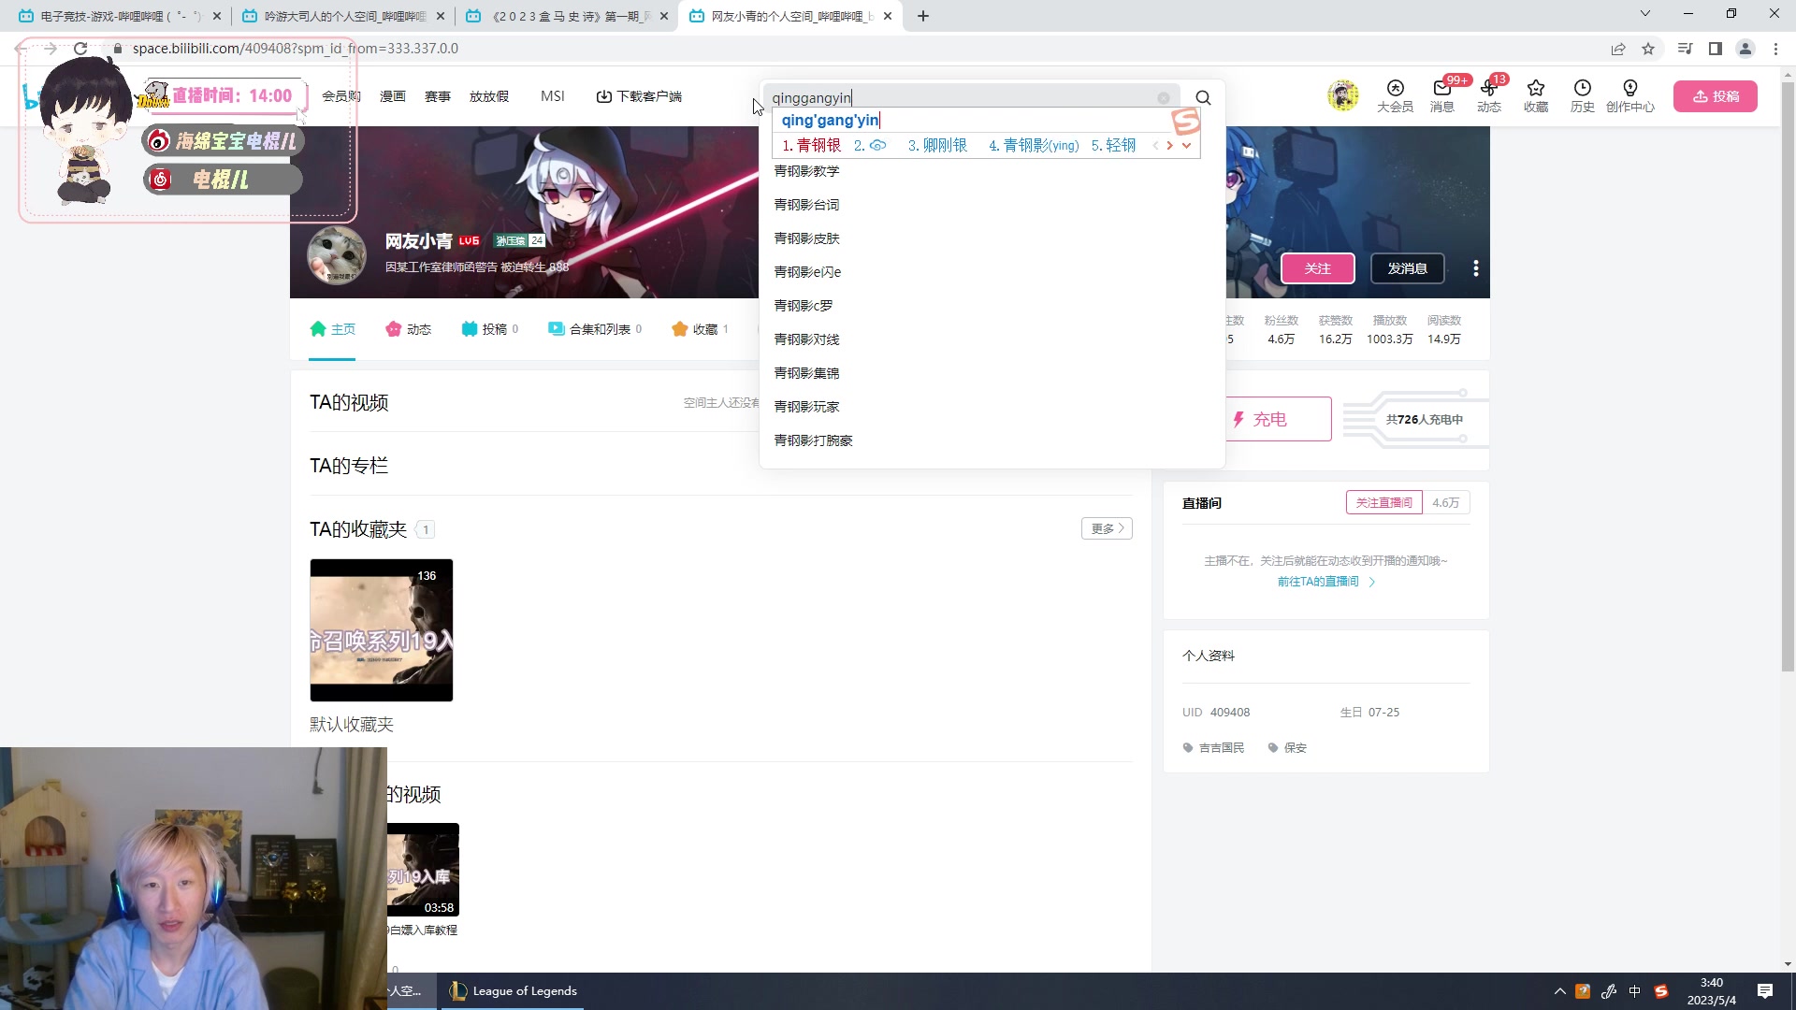Open the 放放假 nav link
Viewport: 1796px width, 1010px height.
coord(489,96)
